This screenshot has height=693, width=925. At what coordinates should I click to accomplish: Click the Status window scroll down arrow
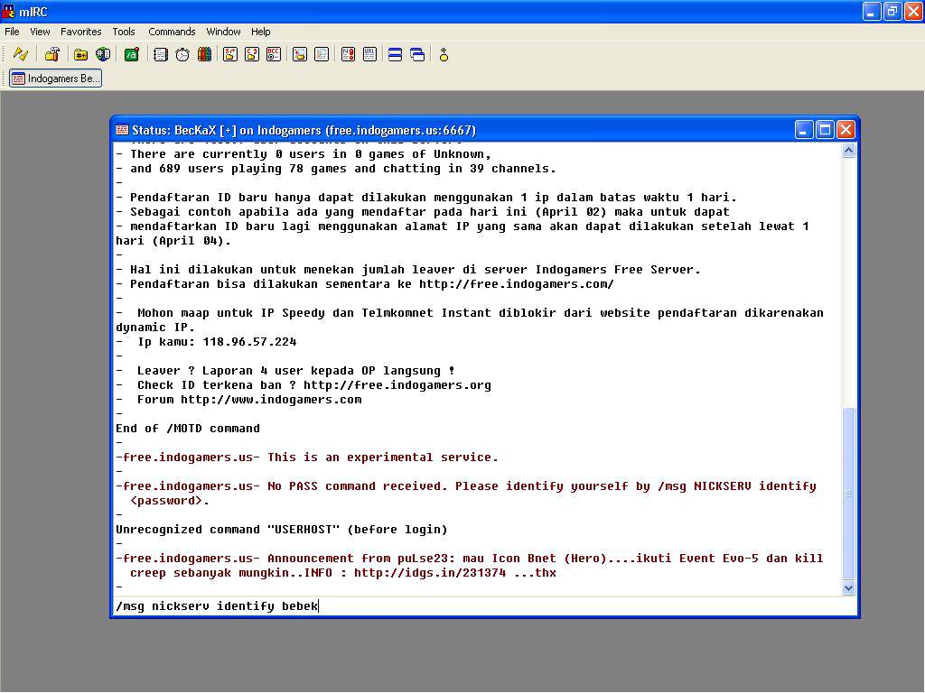[x=848, y=587]
